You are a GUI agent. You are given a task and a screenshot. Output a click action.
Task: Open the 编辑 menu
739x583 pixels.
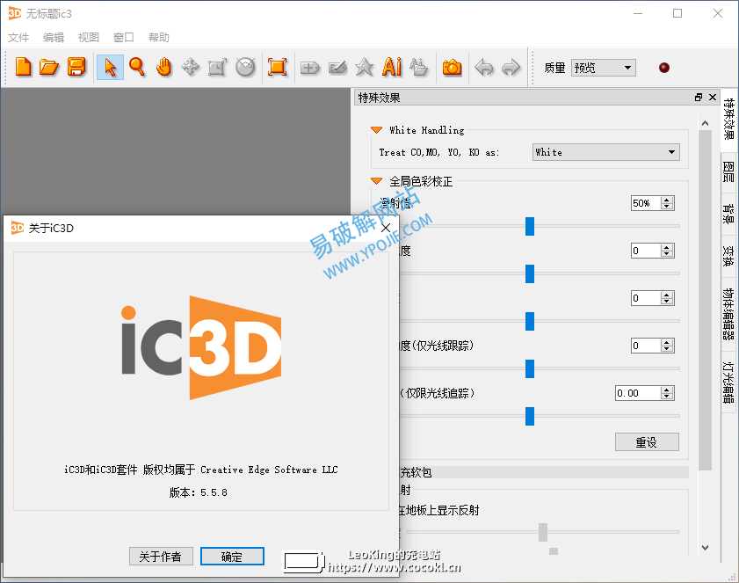(54, 37)
